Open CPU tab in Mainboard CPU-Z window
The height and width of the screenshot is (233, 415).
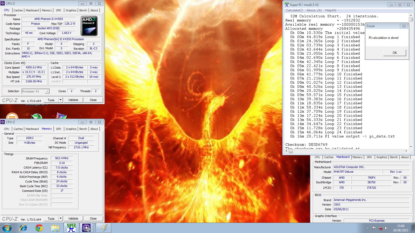pos(317,157)
